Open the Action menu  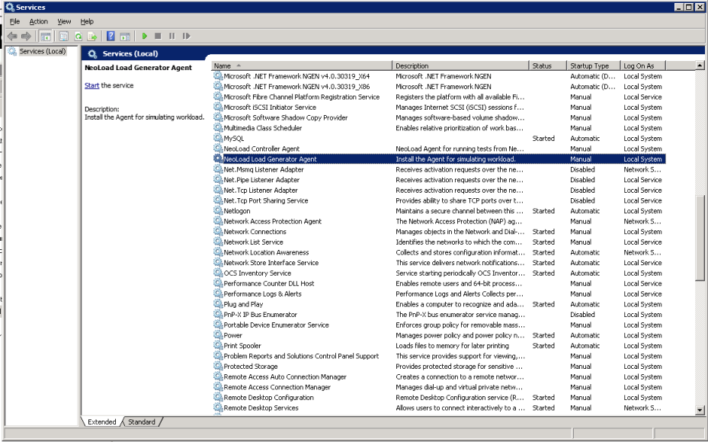38,21
